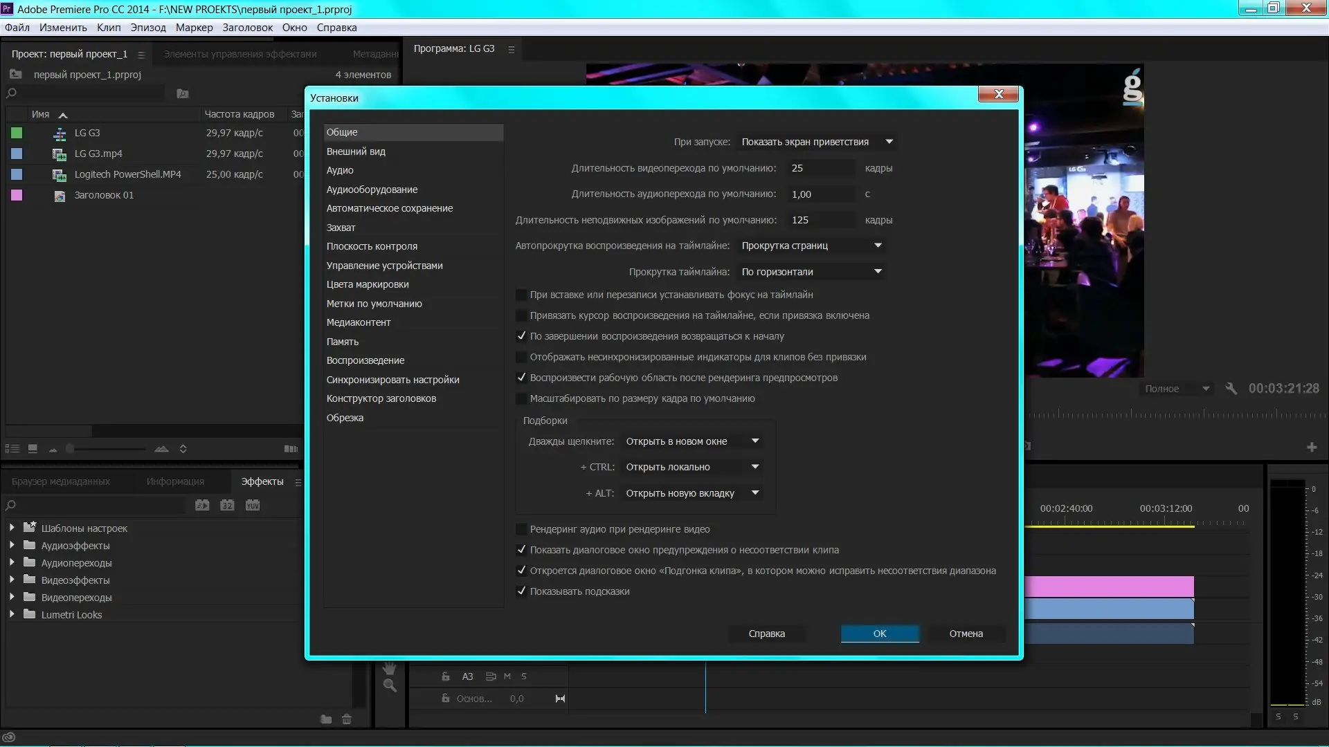
Task: Toggle lock on audio track A3
Action: click(x=446, y=676)
